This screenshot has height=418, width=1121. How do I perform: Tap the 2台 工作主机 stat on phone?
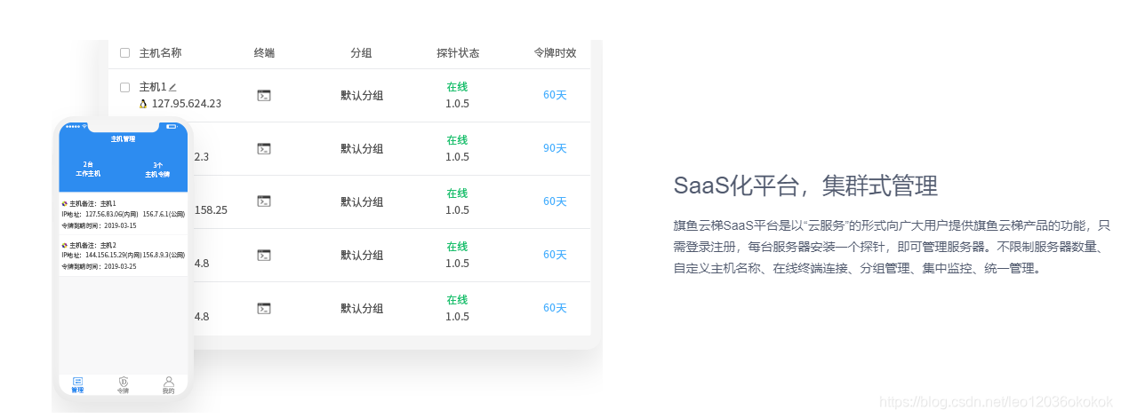(88, 170)
